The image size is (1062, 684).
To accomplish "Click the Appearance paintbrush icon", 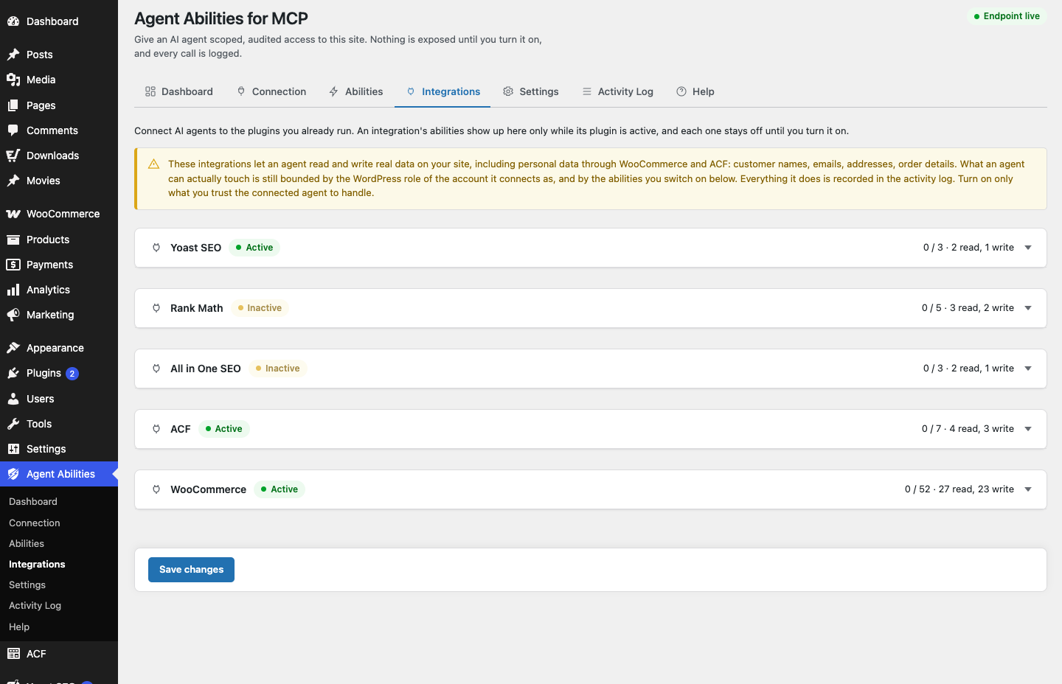I will click(13, 348).
